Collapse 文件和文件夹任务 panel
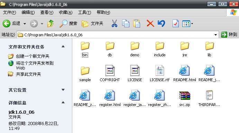This screenshot has height=133, width=239. point(63,47)
